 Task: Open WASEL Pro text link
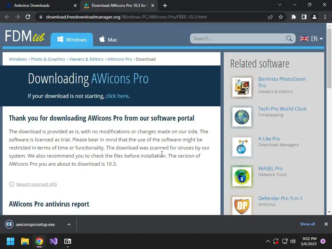coord(270,168)
